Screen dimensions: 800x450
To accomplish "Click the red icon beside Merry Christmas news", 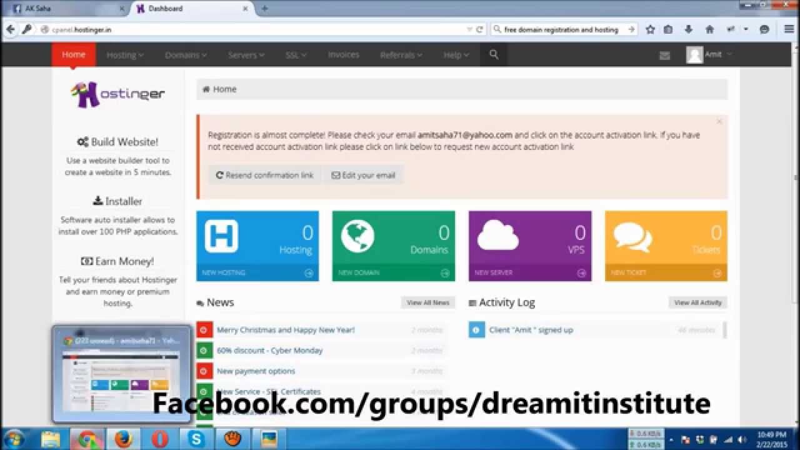I will (204, 330).
